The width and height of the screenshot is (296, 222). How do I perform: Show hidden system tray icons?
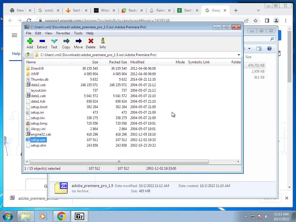[x=246, y=217]
